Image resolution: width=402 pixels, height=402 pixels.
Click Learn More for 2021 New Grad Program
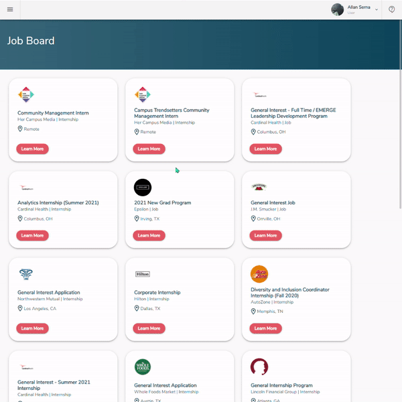coord(149,236)
